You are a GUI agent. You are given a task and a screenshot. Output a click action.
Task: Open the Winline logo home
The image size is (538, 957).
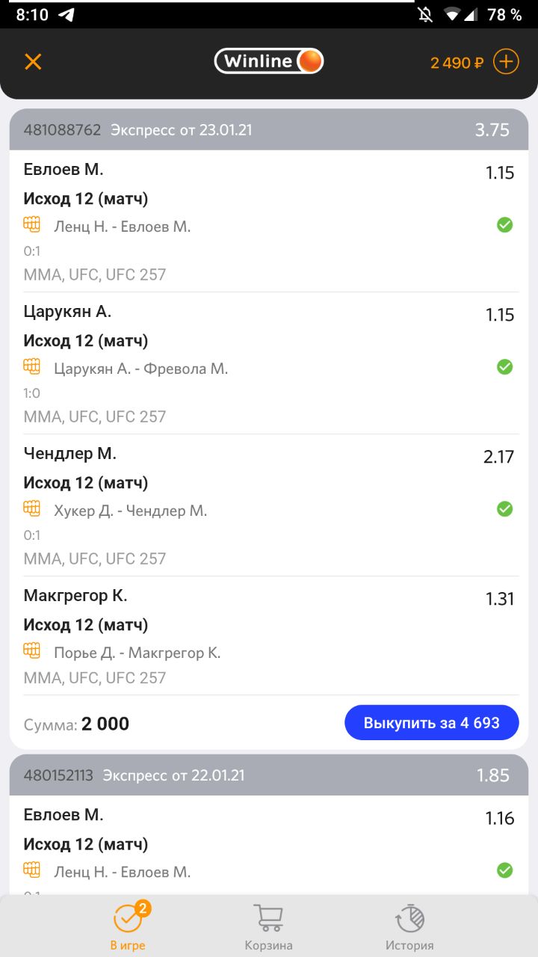(268, 61)
